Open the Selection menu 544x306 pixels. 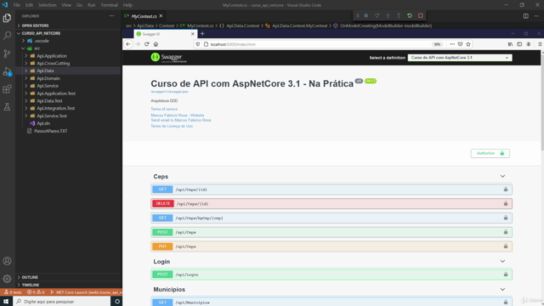pyautogui.click(x=48, y=5)
